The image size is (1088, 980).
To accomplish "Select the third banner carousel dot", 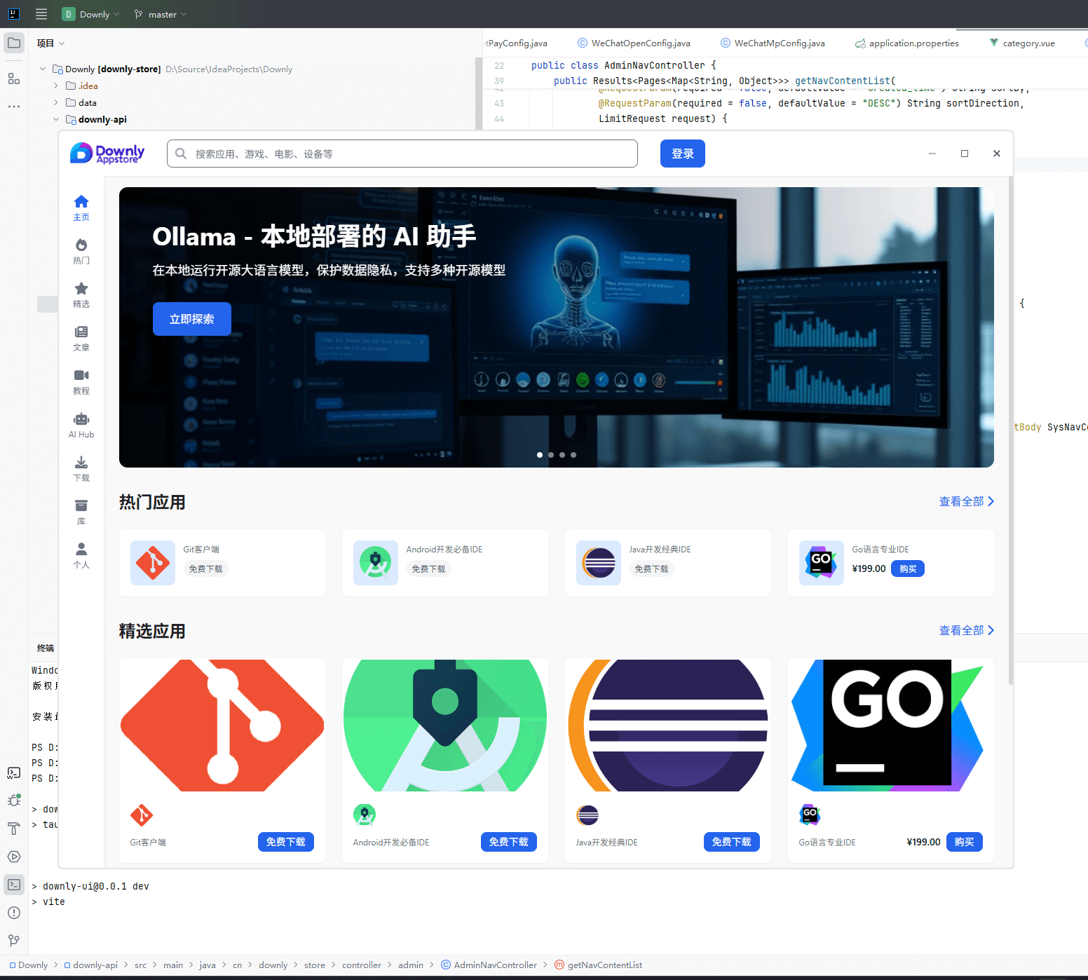I will [562, 455].
